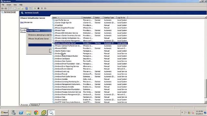Switch to the Extended tab

click(x=25, y=105)
